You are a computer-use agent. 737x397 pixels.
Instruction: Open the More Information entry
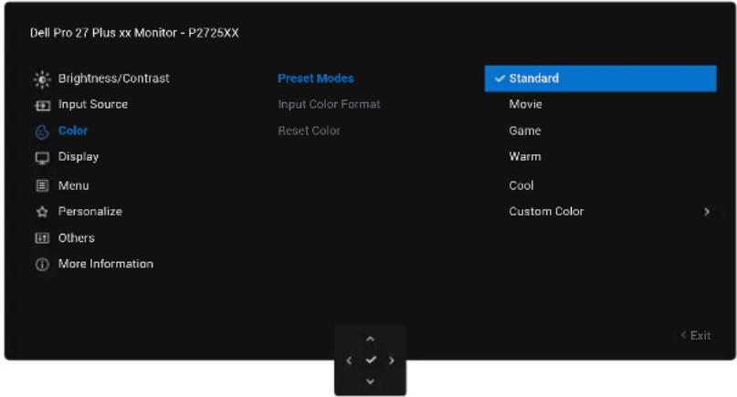click(105, 264)
